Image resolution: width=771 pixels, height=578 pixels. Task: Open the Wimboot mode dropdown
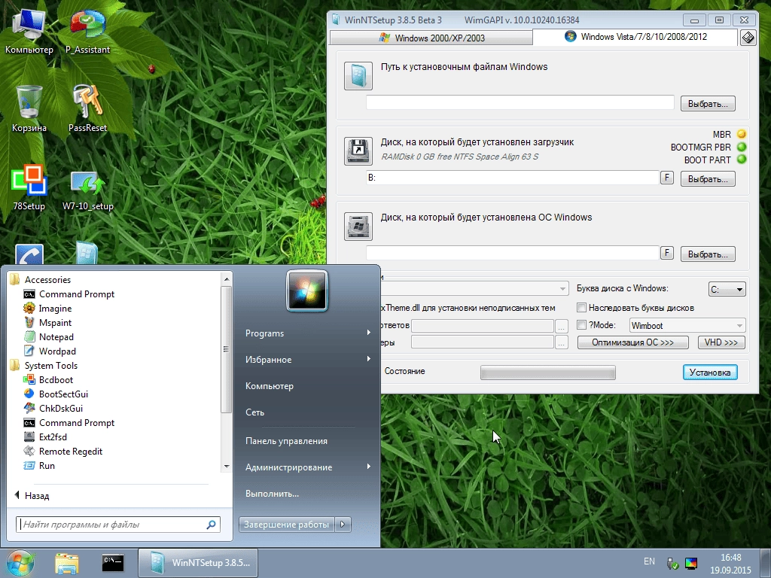pyautogui.click(x=687, y=325)
